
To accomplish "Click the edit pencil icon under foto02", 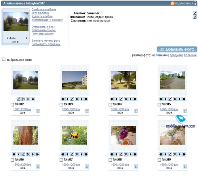I will (19, 99).
